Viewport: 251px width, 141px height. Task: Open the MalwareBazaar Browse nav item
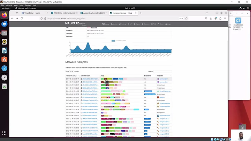click(106, 24)
